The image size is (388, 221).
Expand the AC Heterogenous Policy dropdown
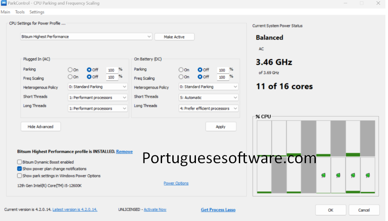98,87
